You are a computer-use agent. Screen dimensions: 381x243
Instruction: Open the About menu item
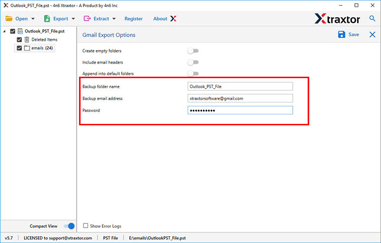(x=160, y=19)
